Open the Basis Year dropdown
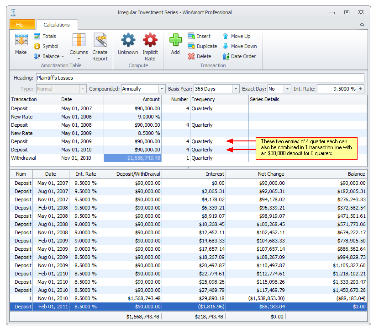Image resolution: width=379 pixels, height=334 pixels. coord(236,89)
